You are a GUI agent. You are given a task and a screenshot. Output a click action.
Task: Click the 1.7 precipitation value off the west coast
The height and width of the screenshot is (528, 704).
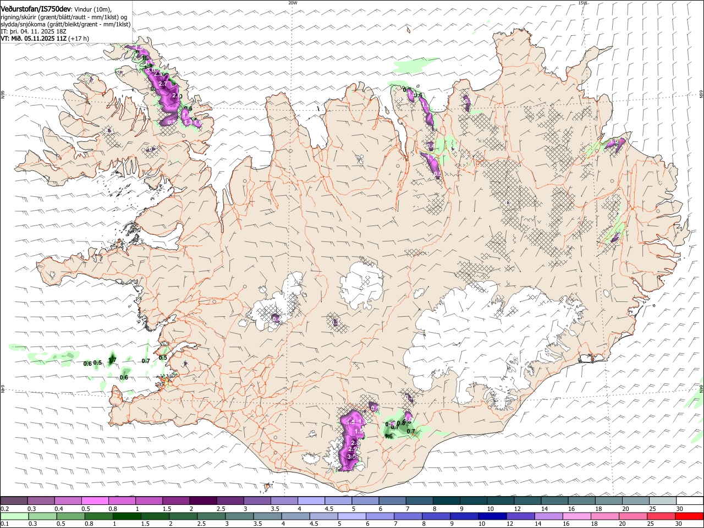point(112,360)
